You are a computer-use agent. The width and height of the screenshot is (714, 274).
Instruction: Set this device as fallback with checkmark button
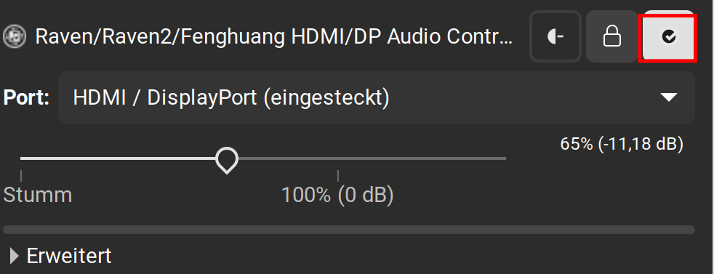click(668, 37)
